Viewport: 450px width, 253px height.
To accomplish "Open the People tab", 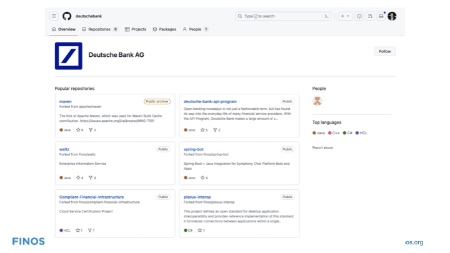I will coord(196,29).
